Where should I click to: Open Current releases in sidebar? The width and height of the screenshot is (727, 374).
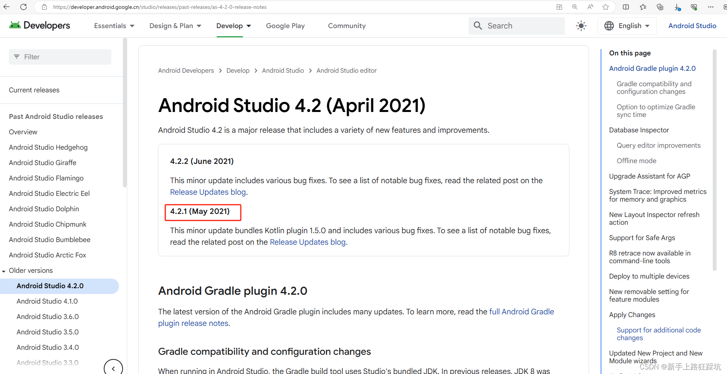[34, 90]
